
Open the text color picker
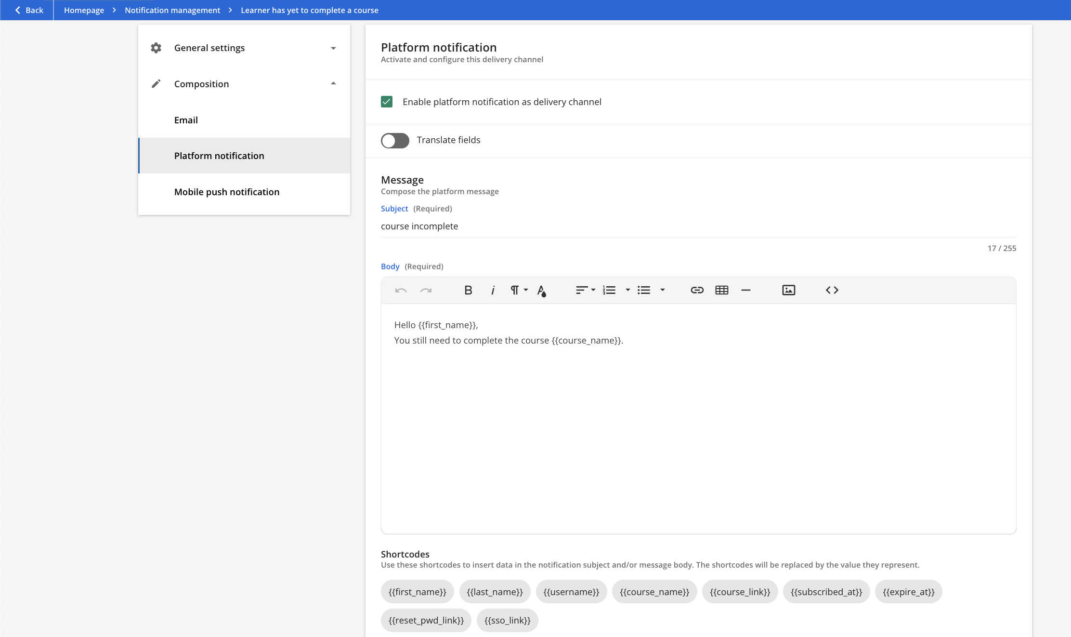(542, 291)
